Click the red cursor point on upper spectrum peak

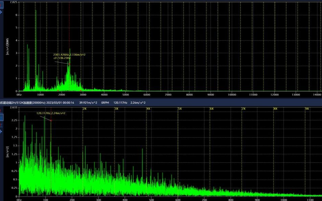[69, 64]
